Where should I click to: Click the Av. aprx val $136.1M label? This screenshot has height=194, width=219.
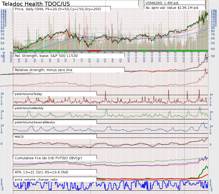point(172,8)
